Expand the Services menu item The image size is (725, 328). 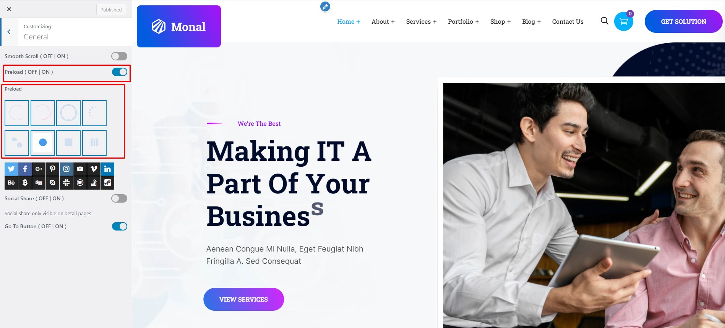421,22
